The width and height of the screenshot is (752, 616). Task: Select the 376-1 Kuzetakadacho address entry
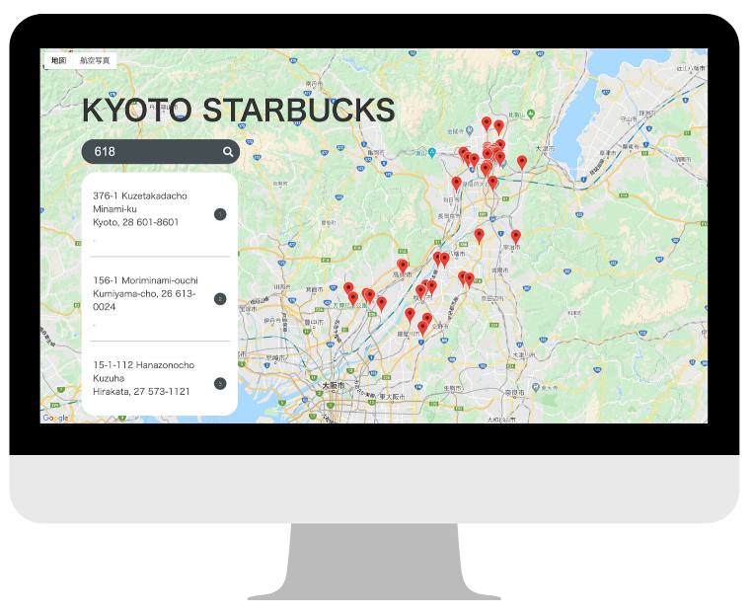tap(160, 215)
